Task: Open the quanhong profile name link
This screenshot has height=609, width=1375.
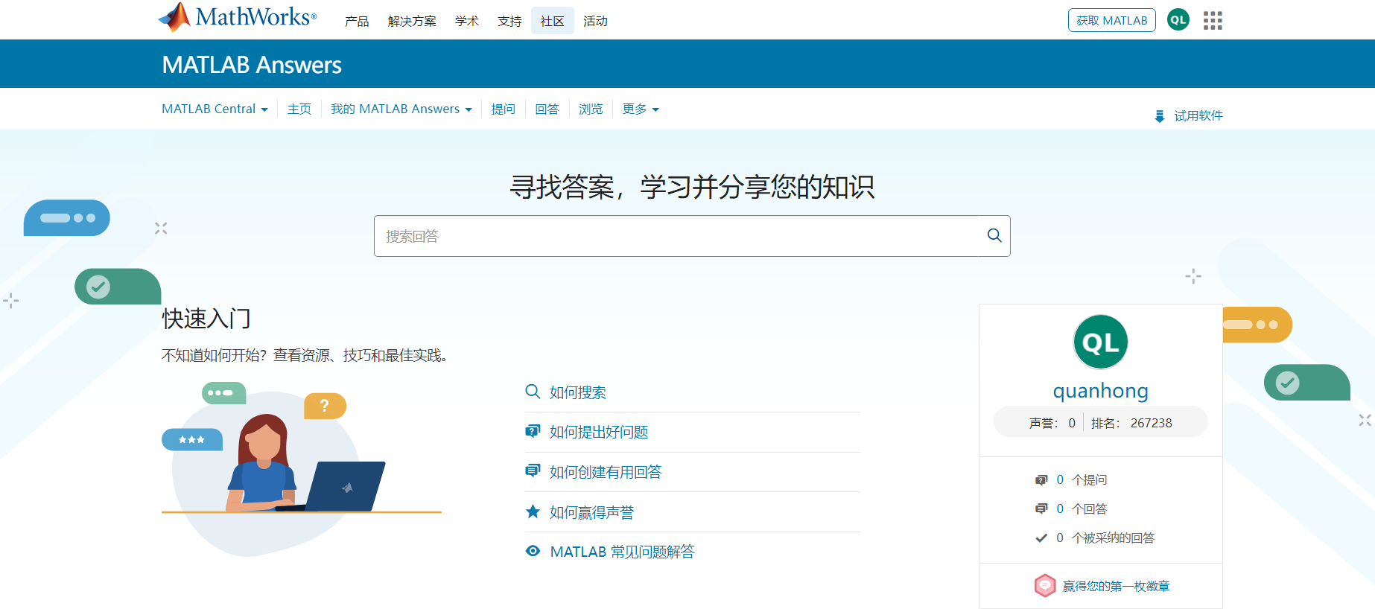Action: click(1100, 391)
